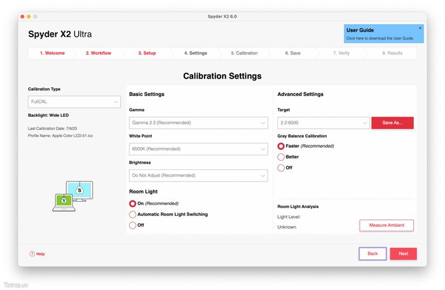
Task: Go to the 3. Setup step
Action: (147, 53)
